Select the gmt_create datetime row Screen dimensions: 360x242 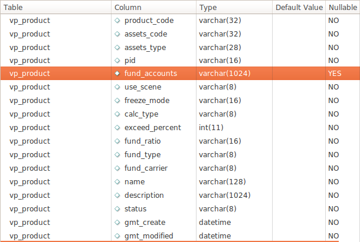click(180, 223)
